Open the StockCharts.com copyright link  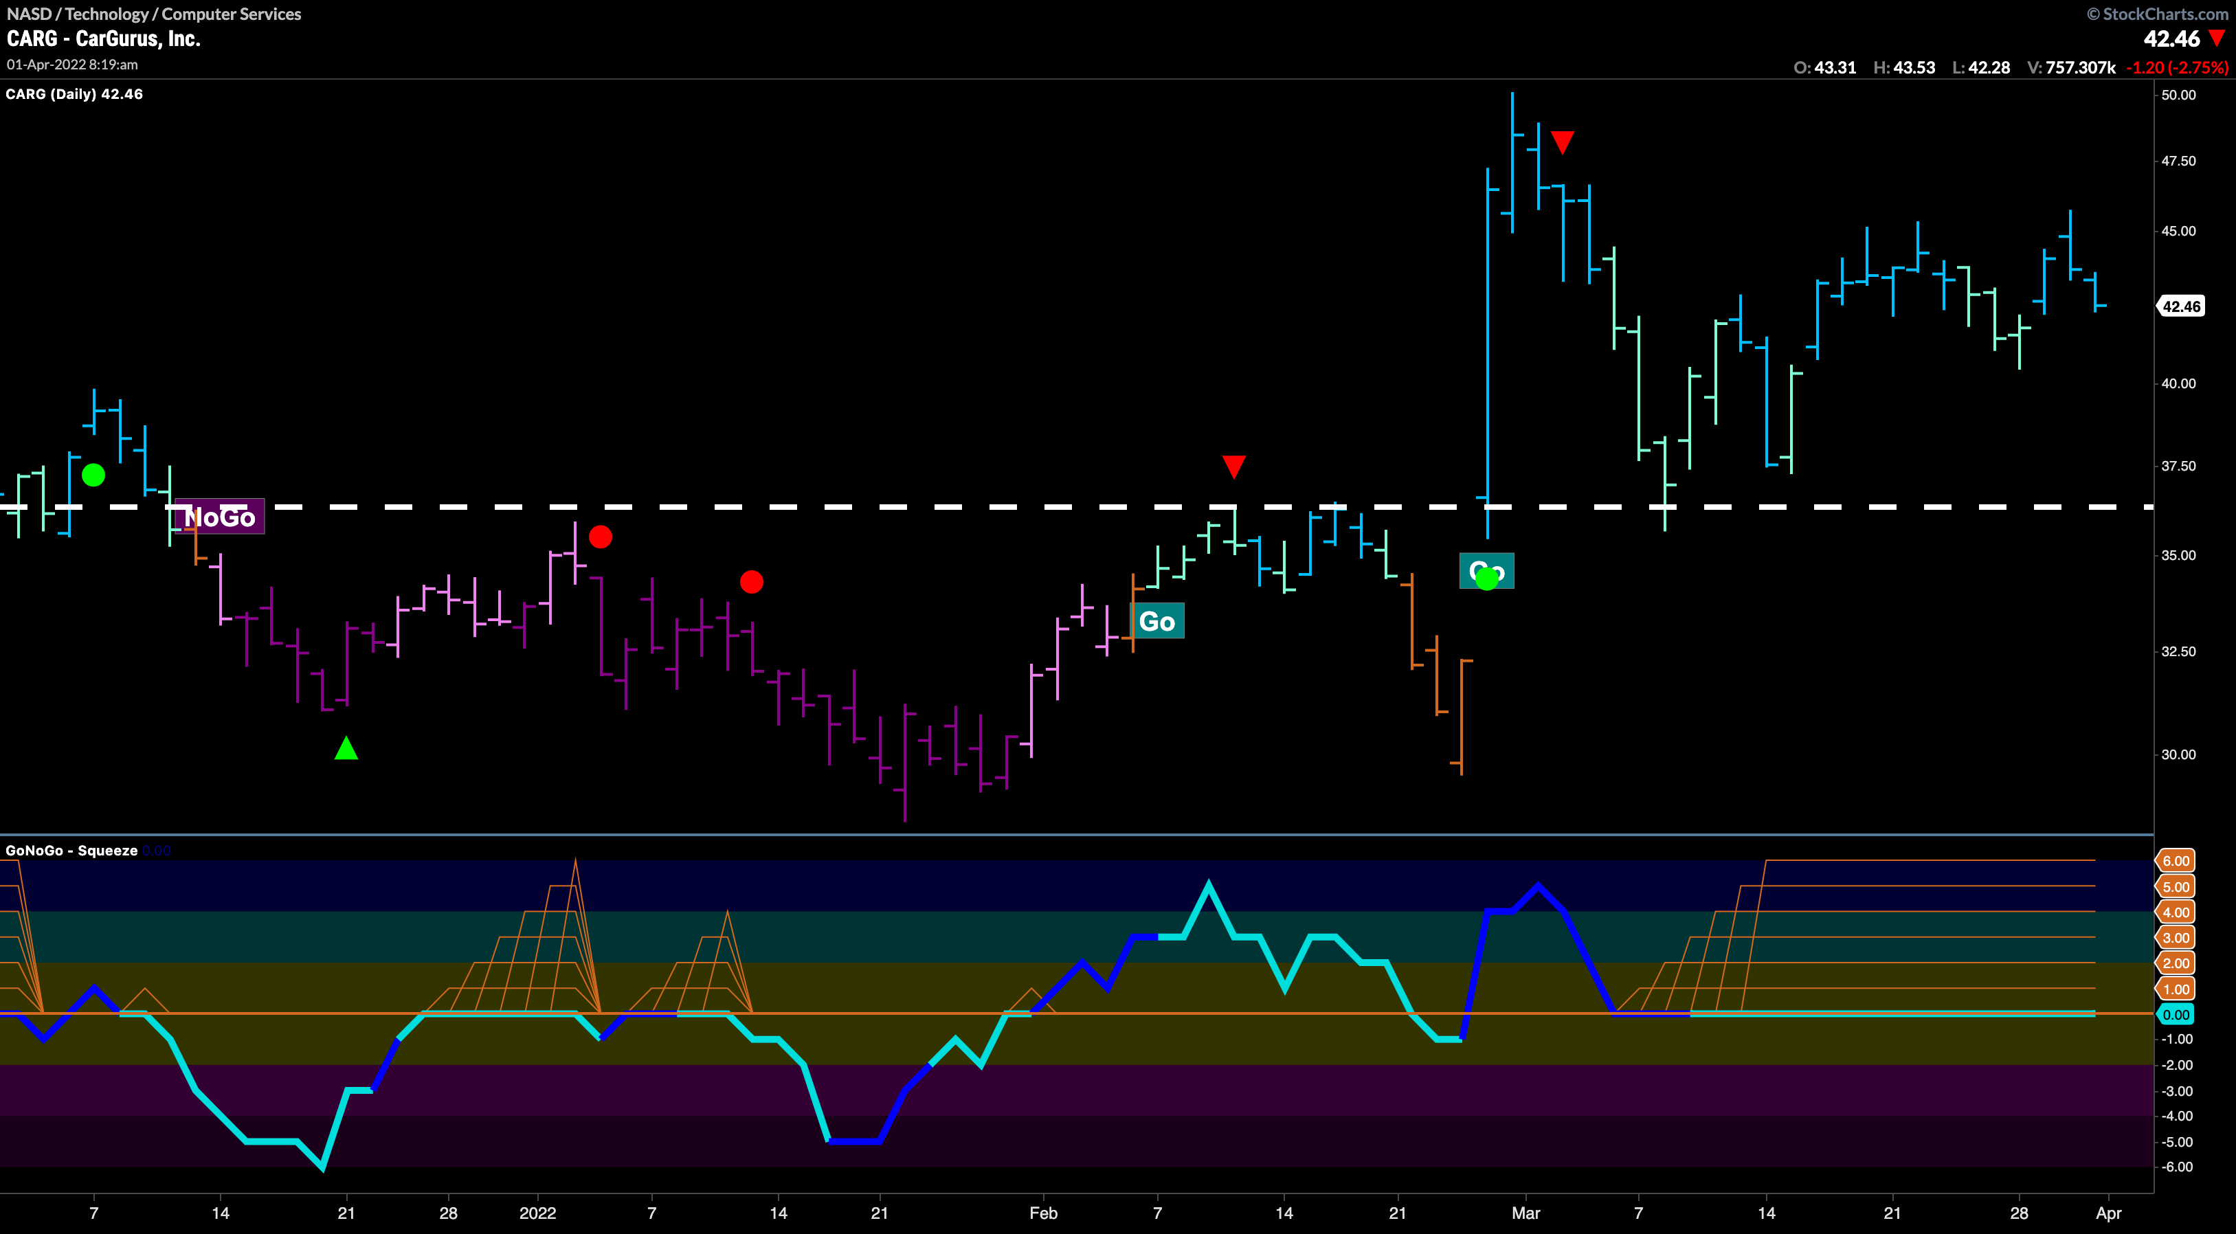pos(2157,13)
